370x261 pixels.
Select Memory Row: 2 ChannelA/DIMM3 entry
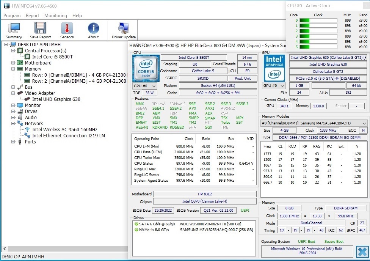click(x=80, y=81)
